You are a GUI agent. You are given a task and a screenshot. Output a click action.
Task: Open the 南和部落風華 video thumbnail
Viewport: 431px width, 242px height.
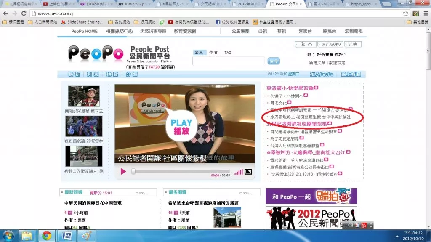coord(84,96)
